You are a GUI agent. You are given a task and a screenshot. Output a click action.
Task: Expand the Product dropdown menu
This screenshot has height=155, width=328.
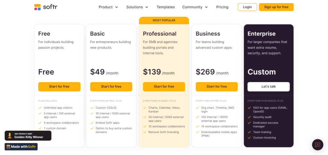pyautogui.click(x=108, y=7)
